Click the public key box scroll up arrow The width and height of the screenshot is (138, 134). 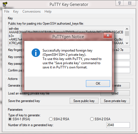coord(127,29)
